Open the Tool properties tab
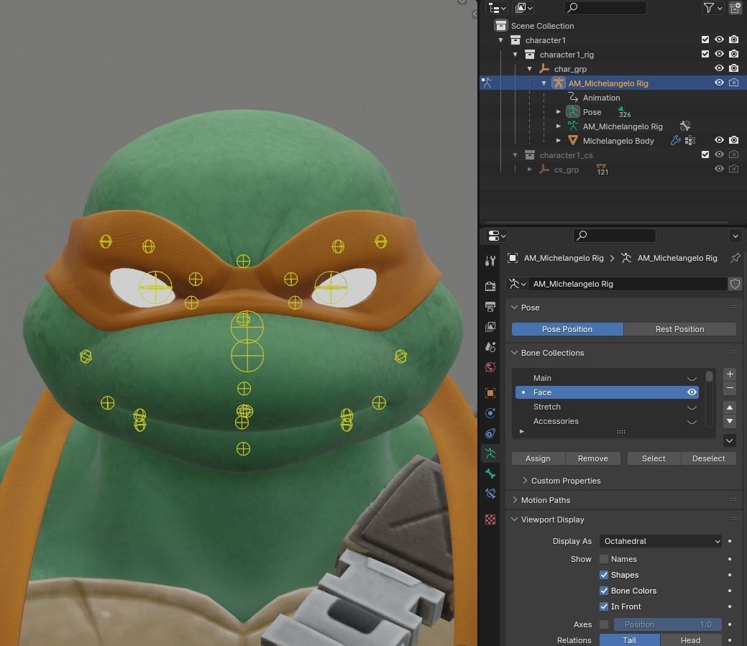This screenshot has width=747, height=646. (490, 260)
